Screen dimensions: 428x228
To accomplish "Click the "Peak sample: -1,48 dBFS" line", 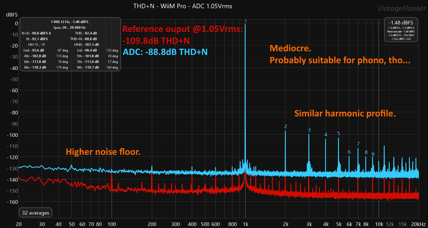I will [x=401, y=31].
